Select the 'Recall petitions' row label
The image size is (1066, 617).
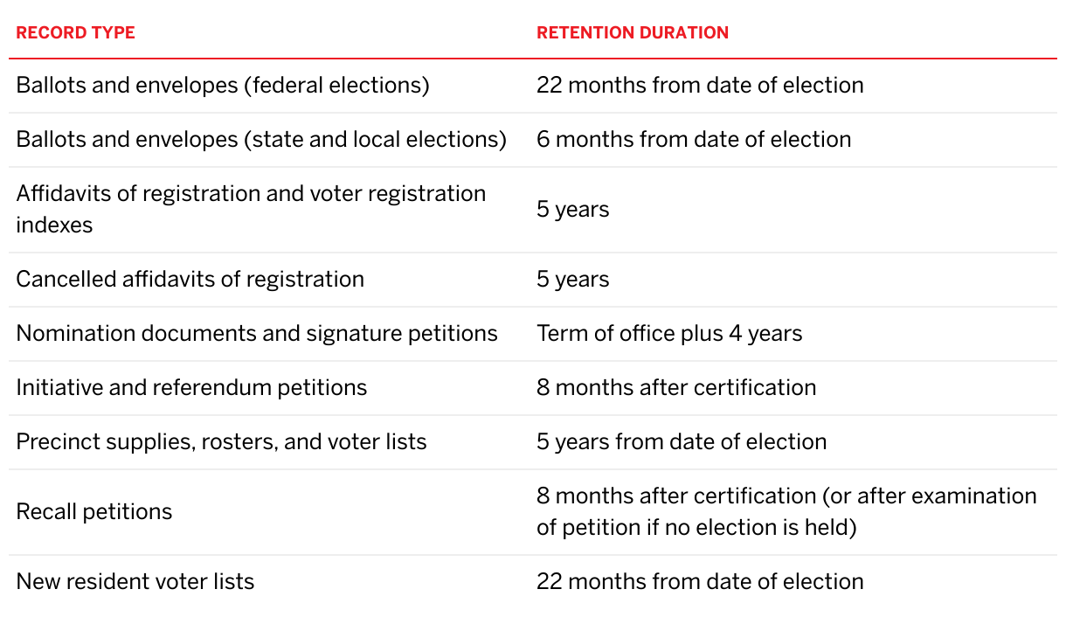coord(94,512)
